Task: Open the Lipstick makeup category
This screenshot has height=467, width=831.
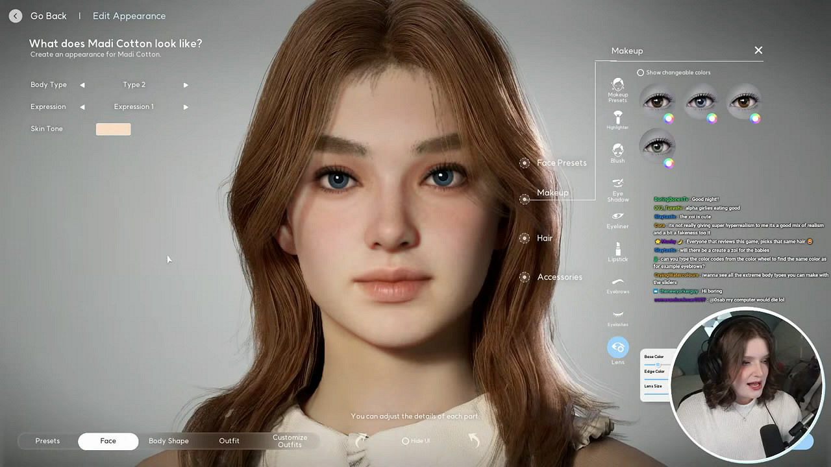Action: (x=617, y=252)
